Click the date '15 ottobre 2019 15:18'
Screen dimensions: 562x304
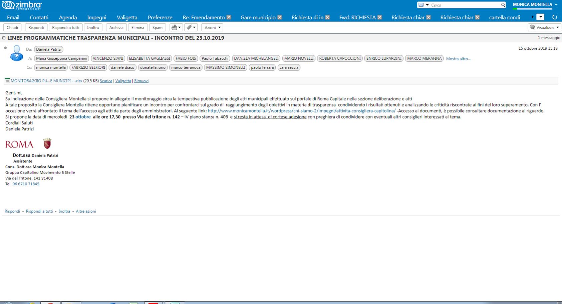click(538, 48)
